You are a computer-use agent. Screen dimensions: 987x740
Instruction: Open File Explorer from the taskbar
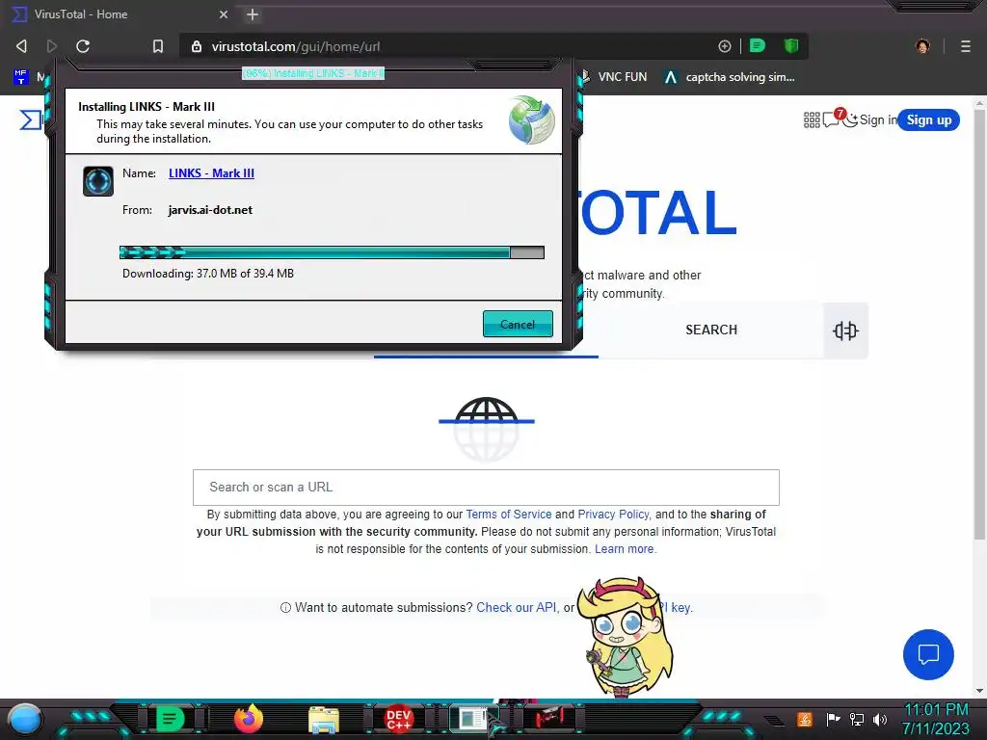pos(324,720)
